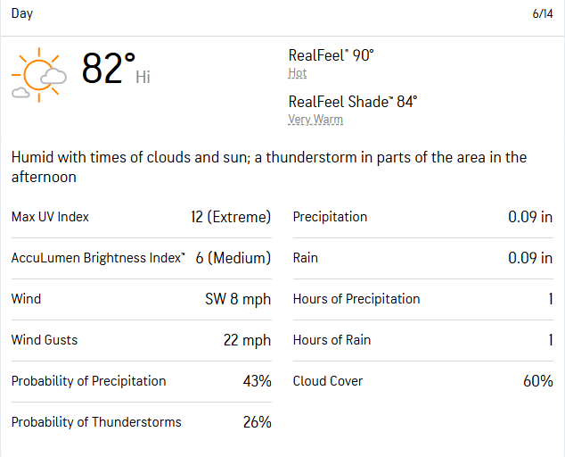Click the Hours of Precipitation row
Image resolution: width=565 pixels, height=457 pixels.
coord(423,300)
